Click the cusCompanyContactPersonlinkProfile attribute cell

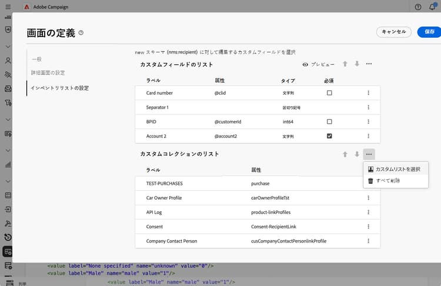(x=289, y=241)
